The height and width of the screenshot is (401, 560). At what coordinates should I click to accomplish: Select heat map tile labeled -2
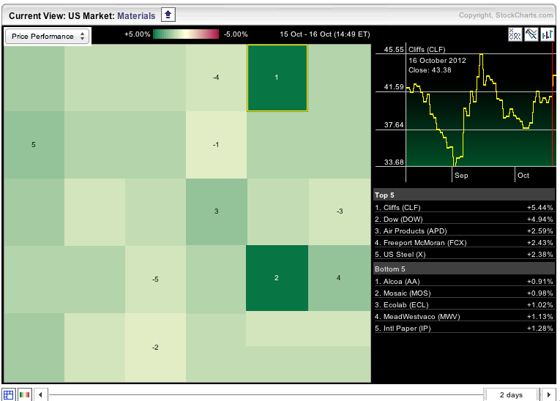155,348
